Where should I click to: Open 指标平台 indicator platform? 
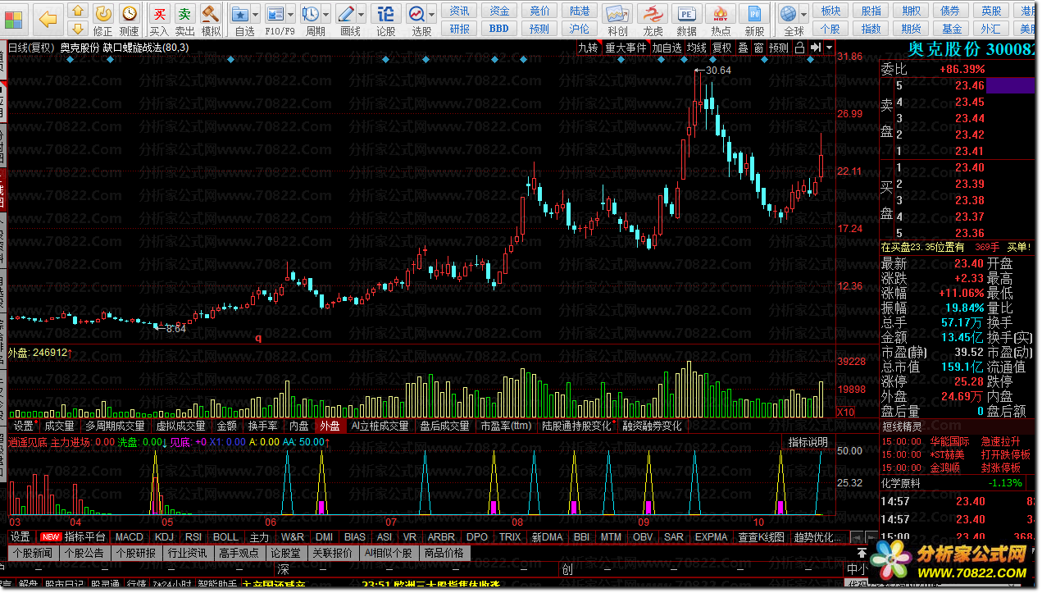[x=84, y=537]
